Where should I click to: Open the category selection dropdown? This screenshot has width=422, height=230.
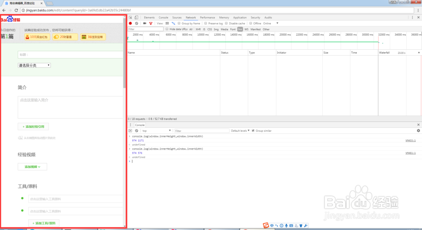tap(34, 65)
